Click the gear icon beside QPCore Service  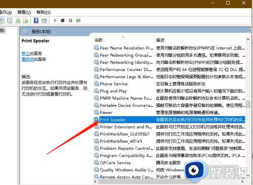(96, 162)
